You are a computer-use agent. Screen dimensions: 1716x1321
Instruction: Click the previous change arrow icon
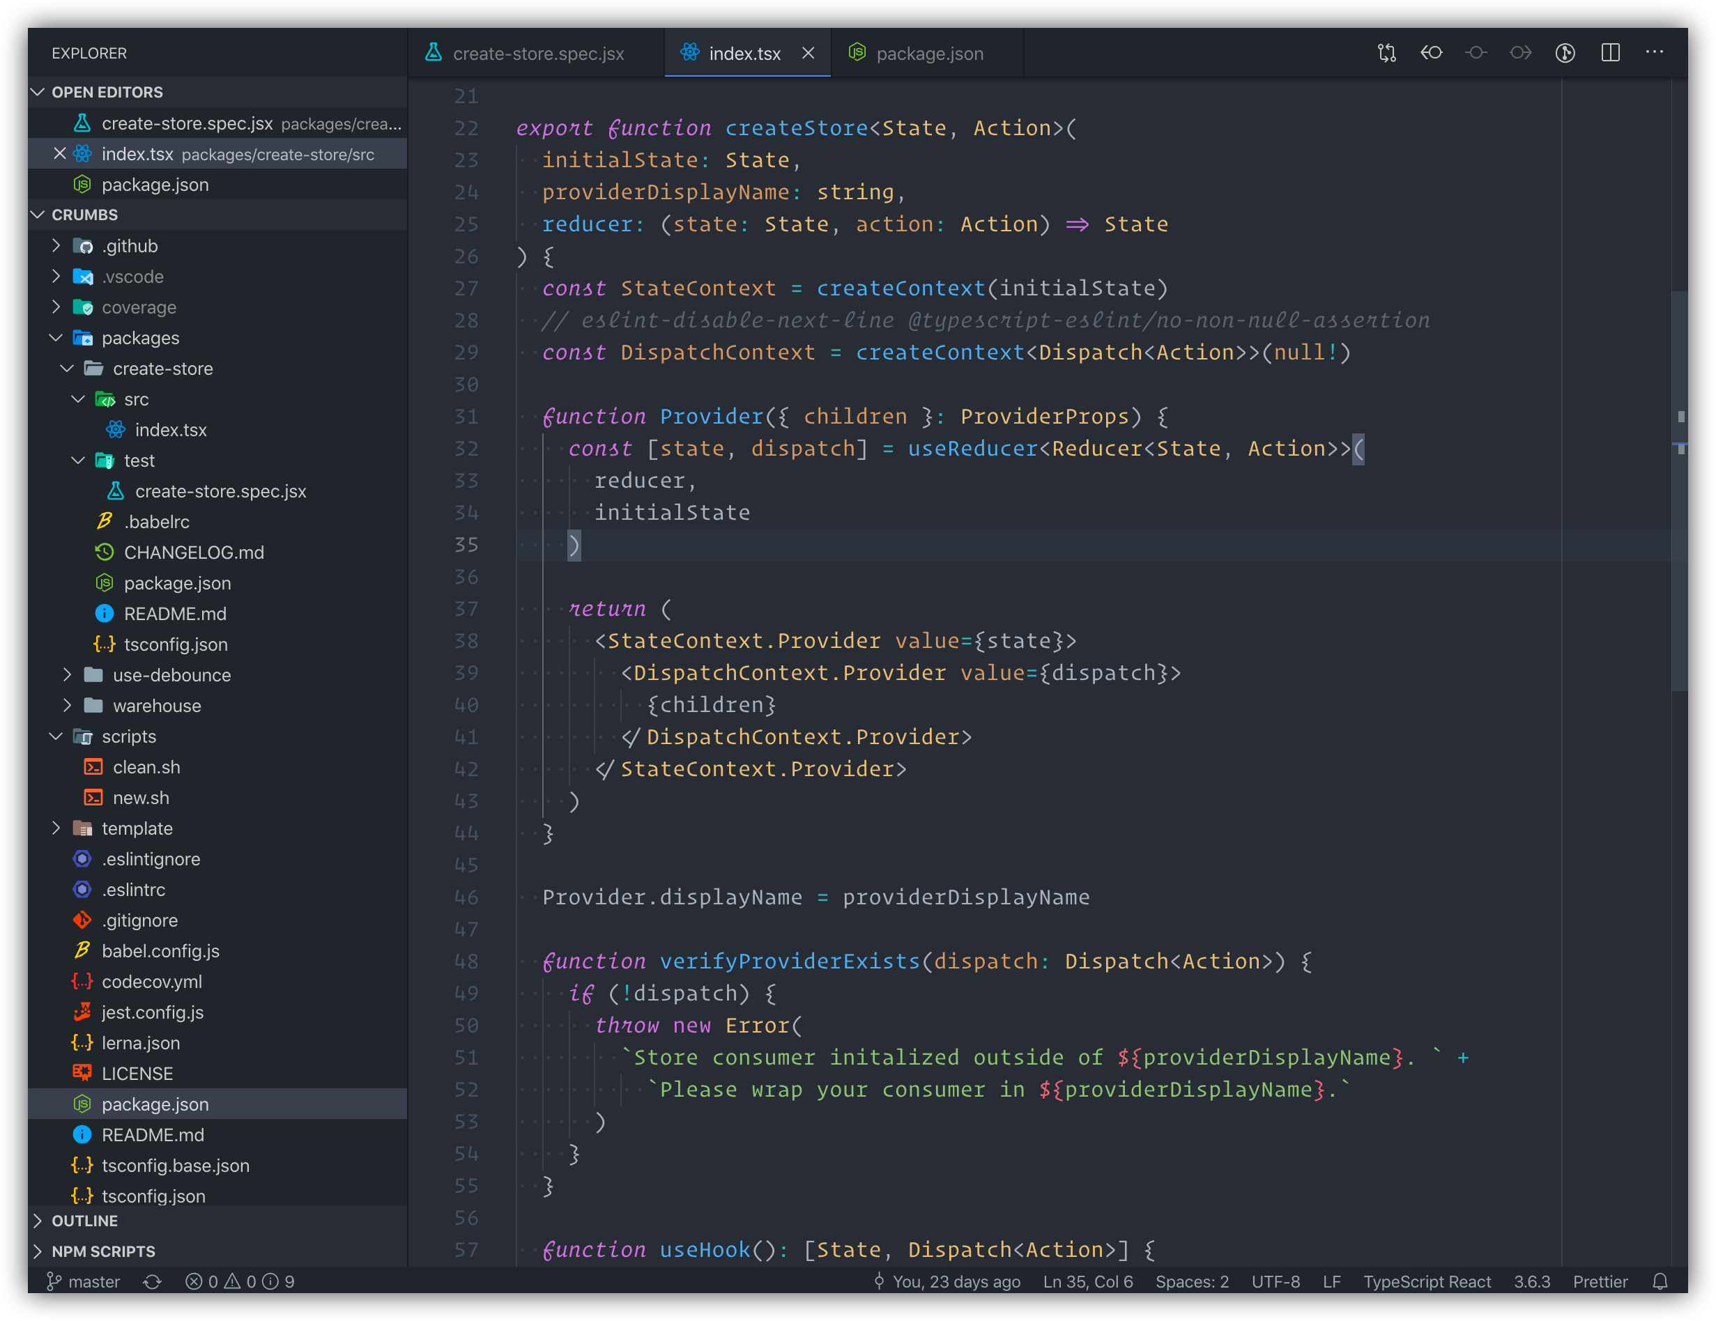tap(1432, 53)
